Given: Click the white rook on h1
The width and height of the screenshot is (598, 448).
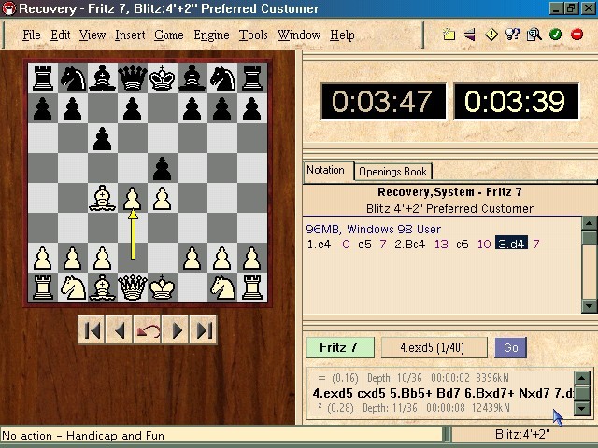Looking at the screenshot, I should (x=252, y=287).
